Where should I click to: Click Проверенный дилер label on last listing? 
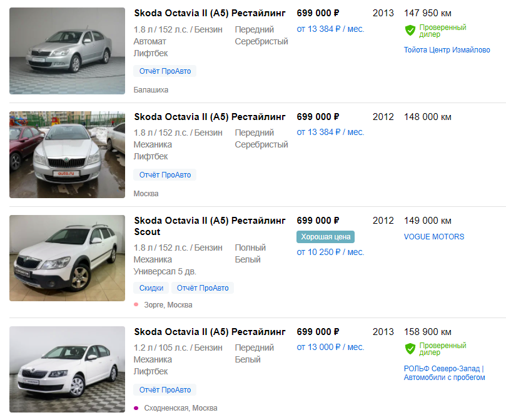443,349
